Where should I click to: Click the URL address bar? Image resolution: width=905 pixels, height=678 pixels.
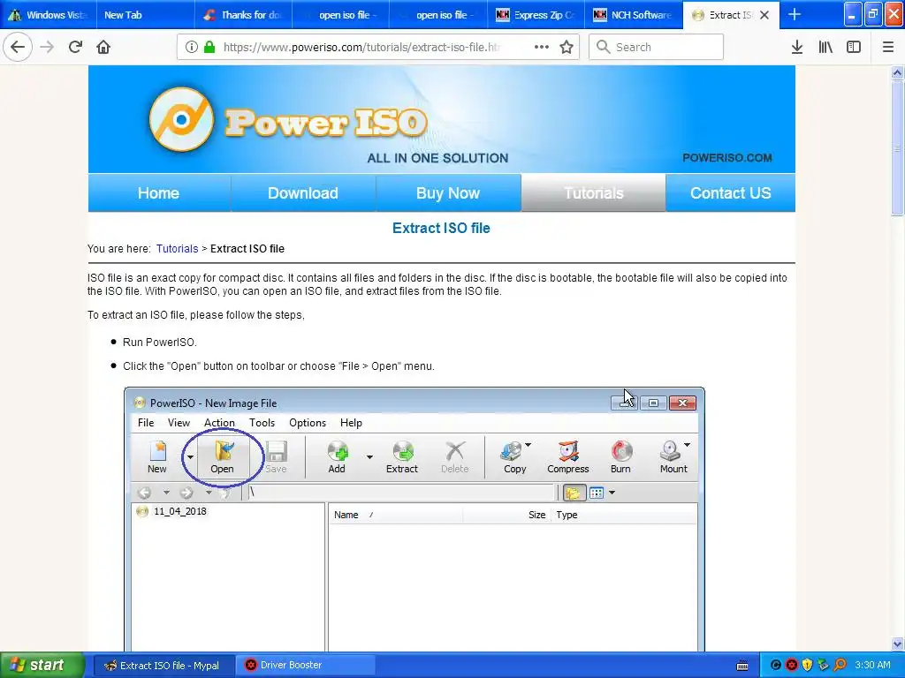(x=361, y=47)
